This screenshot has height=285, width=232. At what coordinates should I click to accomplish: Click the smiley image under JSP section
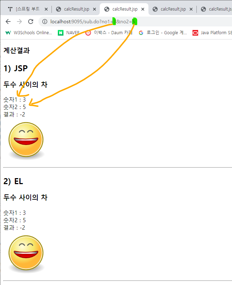coord(26,140)
